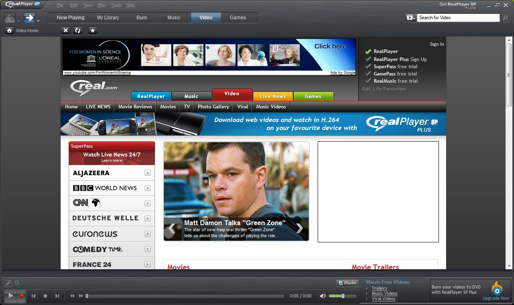Screen dimensions: 514x305
Task: Toggle the RealPlayer Plus Sign Up checkmark
Action: [368, 59]
